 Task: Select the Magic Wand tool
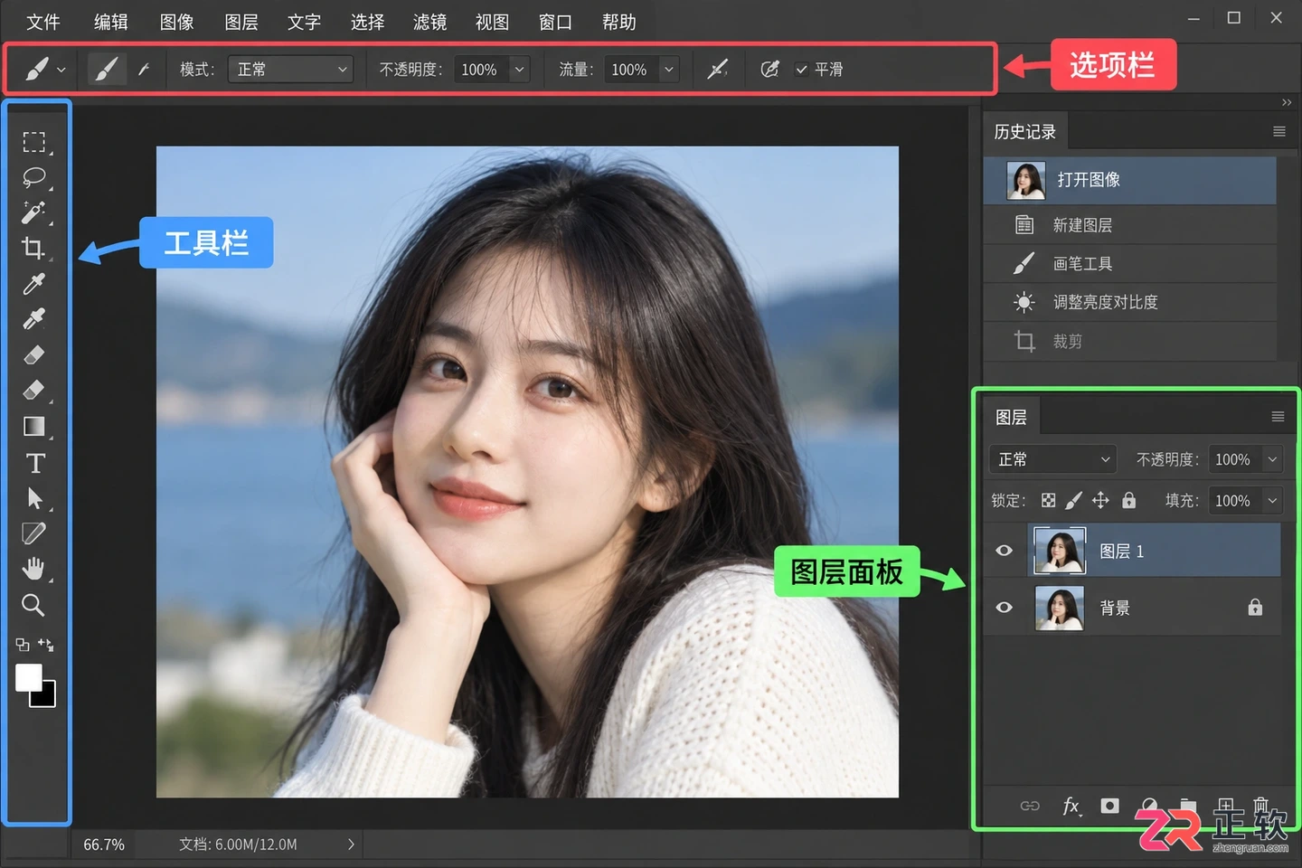coord(33,212)
